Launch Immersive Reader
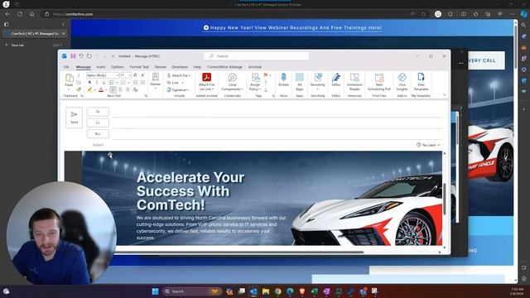 (354, 82)
